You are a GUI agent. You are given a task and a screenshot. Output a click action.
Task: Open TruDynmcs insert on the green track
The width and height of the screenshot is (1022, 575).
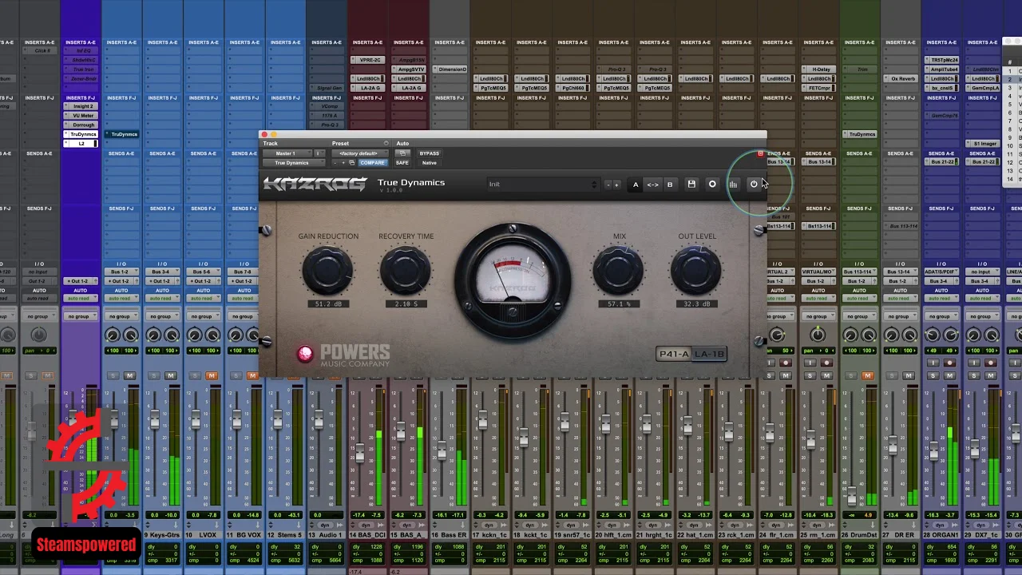pyautogui.click(x=859, y=134)
